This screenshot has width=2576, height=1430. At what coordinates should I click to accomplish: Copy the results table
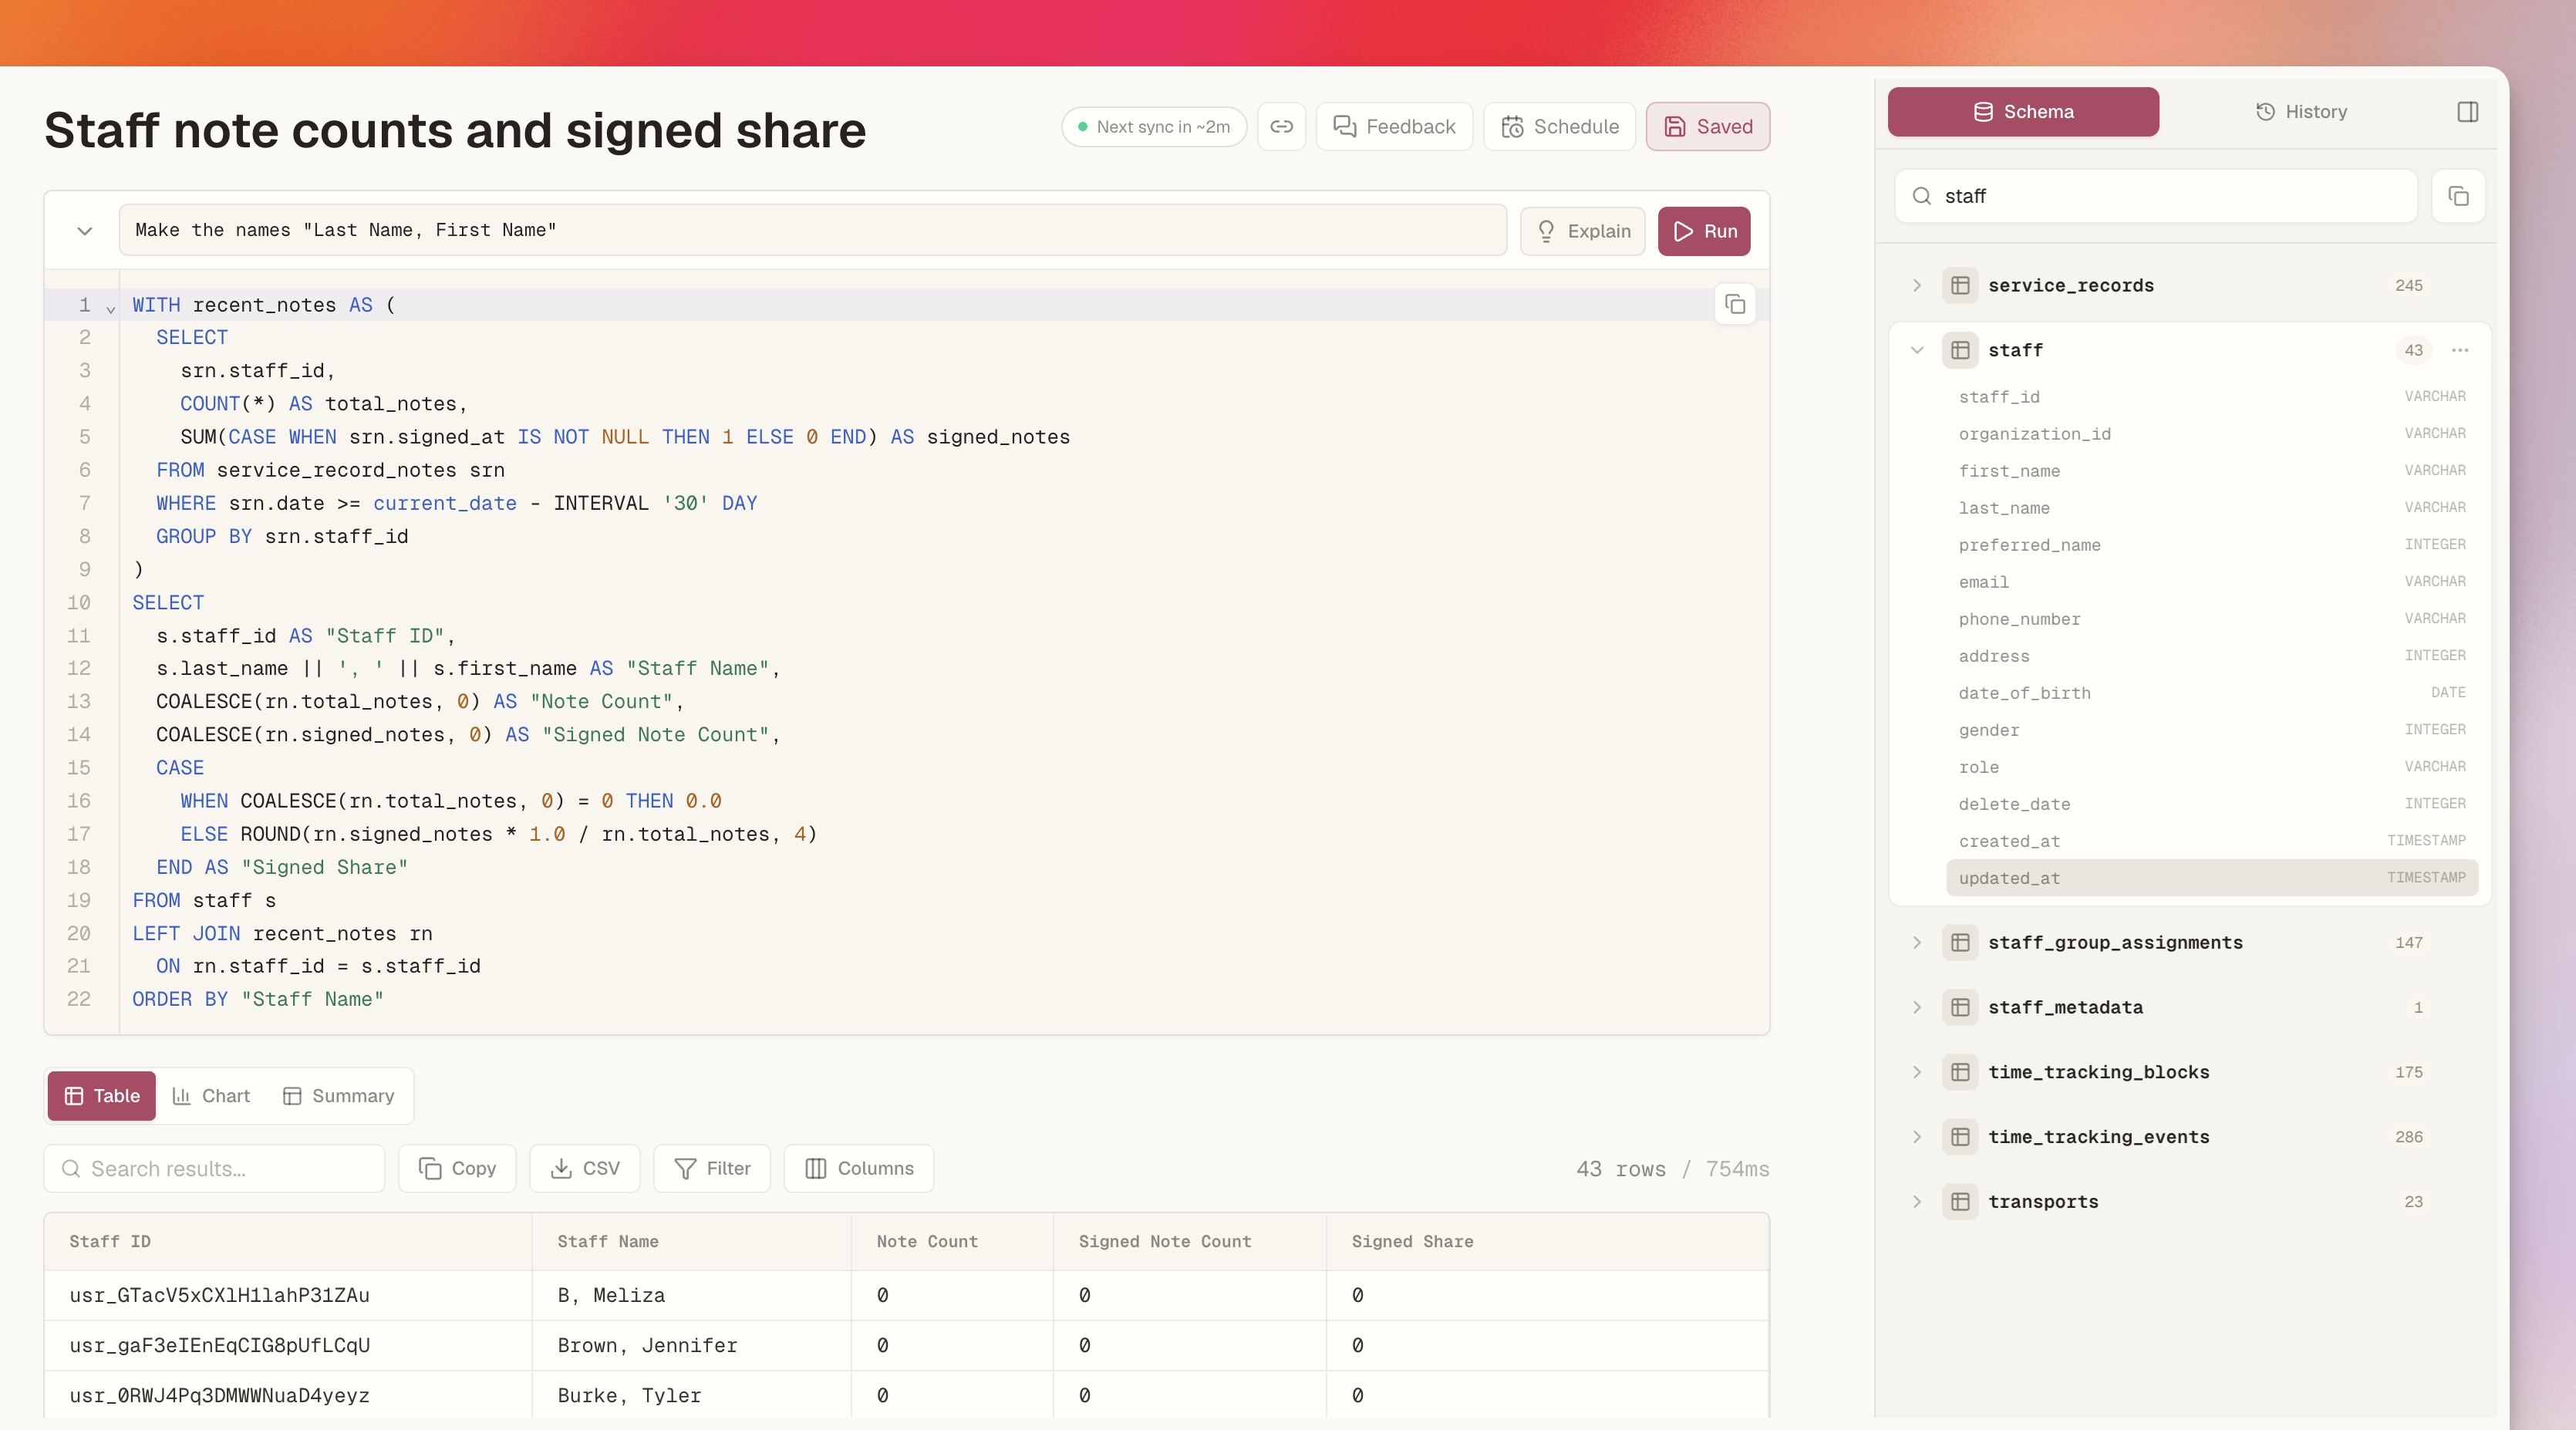(457, 1169)
